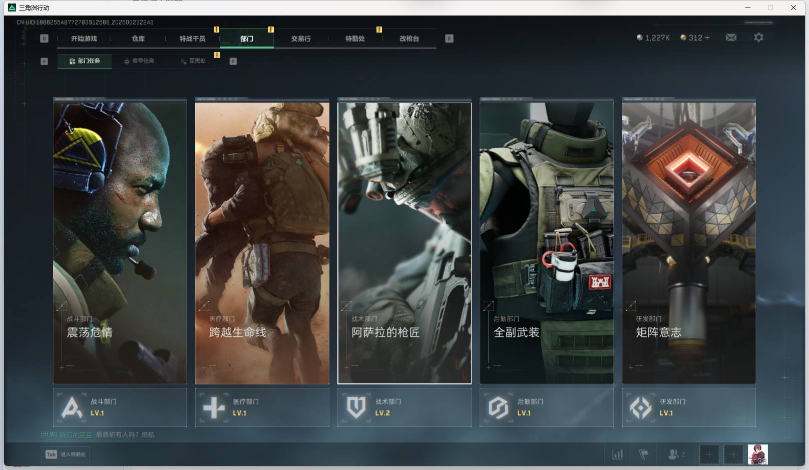This screenshot has width=809, height=470.
Task: Go to the 改枪台 tab
Action: pyautogui.click(x=409, y=39)
